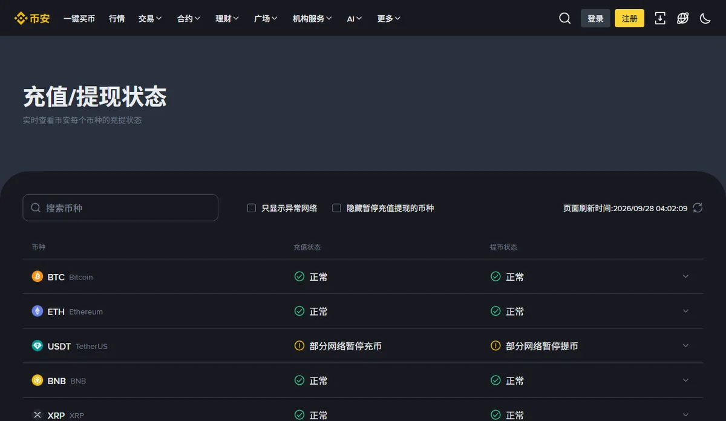Click the BNB coin icon

click(38, 380)
